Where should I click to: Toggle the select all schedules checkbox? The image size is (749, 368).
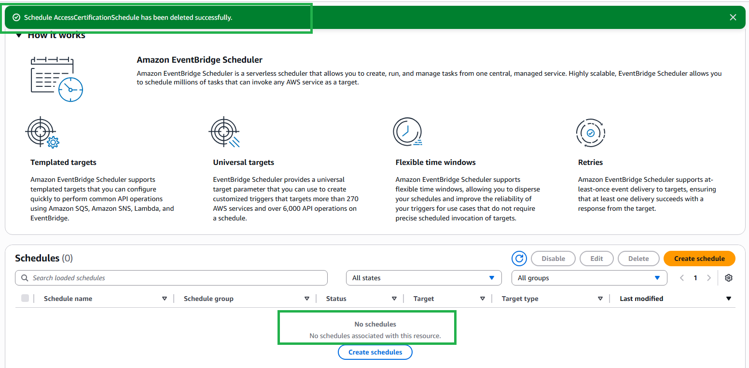[25, 298]
